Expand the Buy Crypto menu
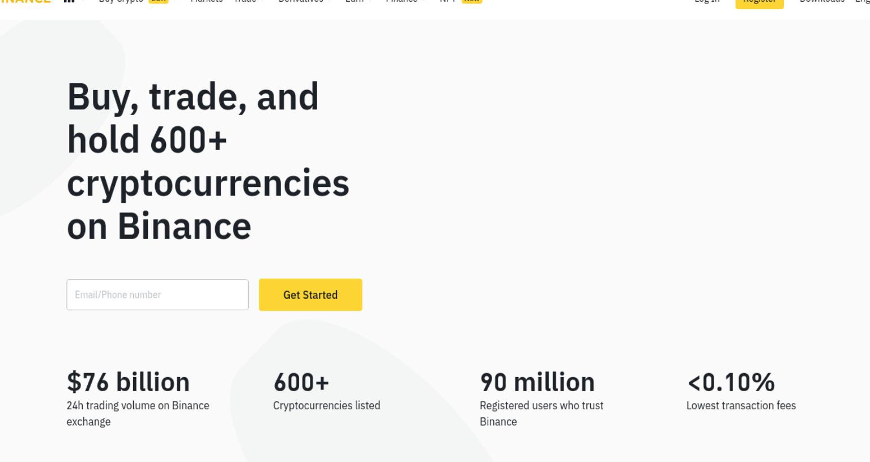870x462 pixels. click(x=121, y=2)
